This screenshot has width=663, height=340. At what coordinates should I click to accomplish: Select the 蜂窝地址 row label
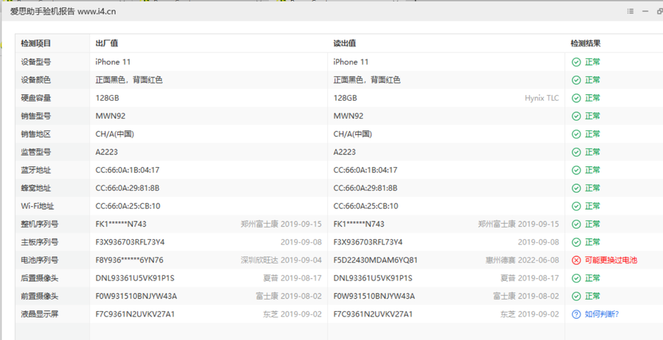36,188
